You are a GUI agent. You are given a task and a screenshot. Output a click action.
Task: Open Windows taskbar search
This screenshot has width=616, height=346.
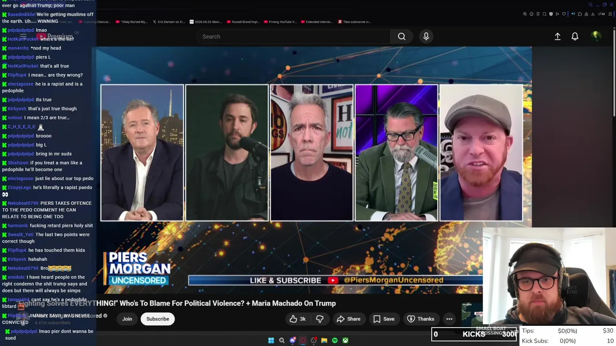(x=282, y=340)
